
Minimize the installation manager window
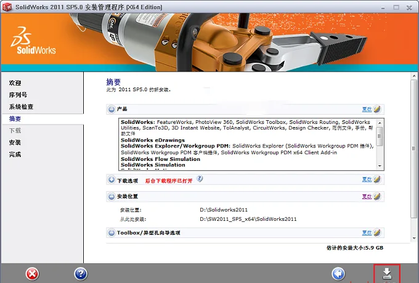point(383,8)
